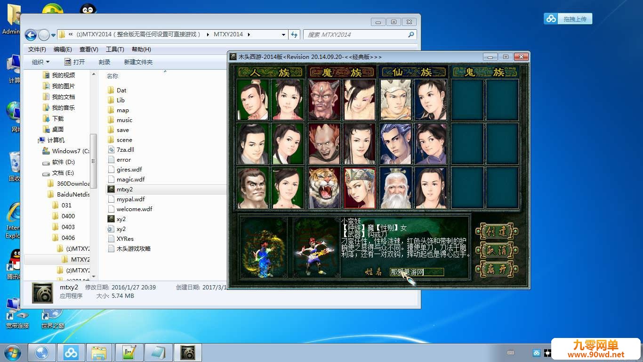Switch to the game taskbar icon

coord(188,353)
